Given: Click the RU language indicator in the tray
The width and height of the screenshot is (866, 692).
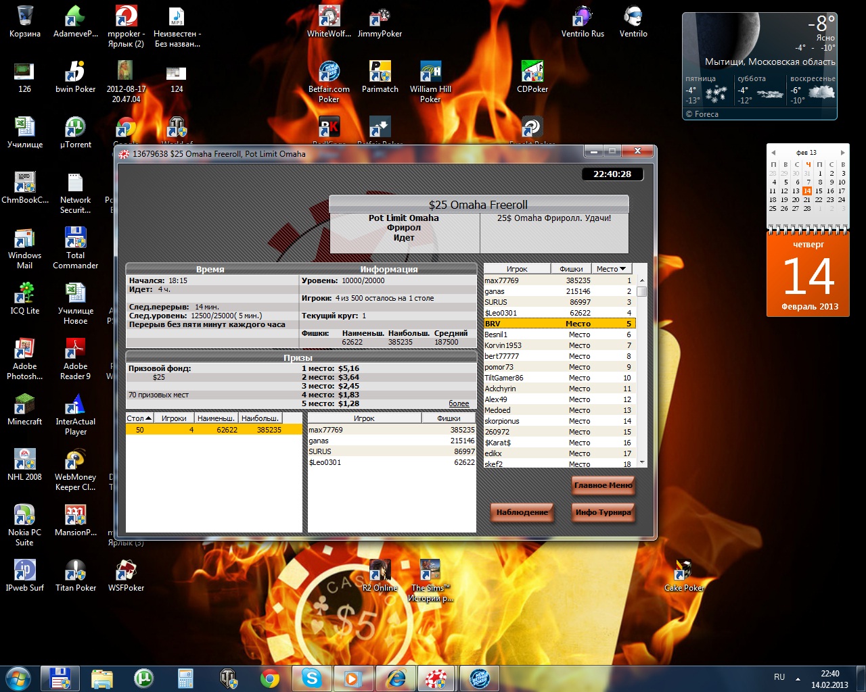Looking at the screenshot, I should pyautogui.click(x=779, y=677).
